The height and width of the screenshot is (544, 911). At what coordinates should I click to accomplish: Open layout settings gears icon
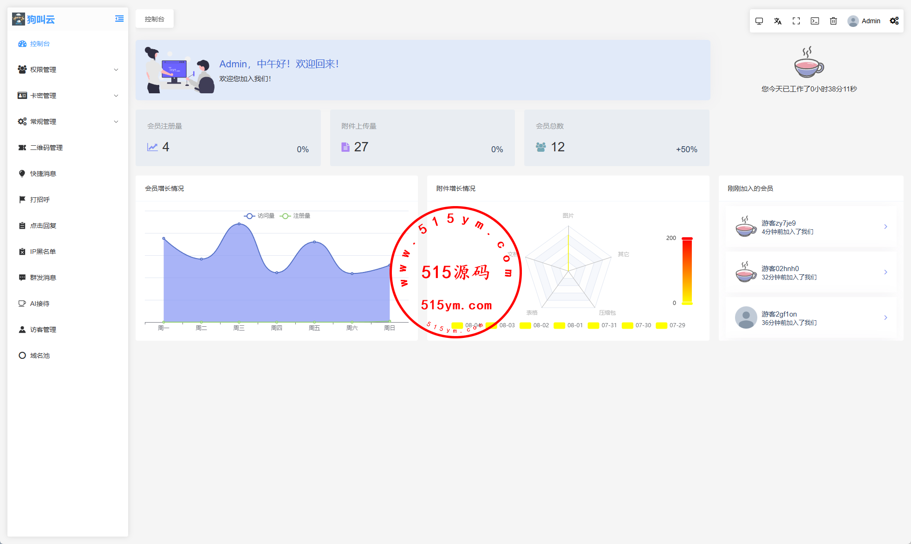[894, 21]
